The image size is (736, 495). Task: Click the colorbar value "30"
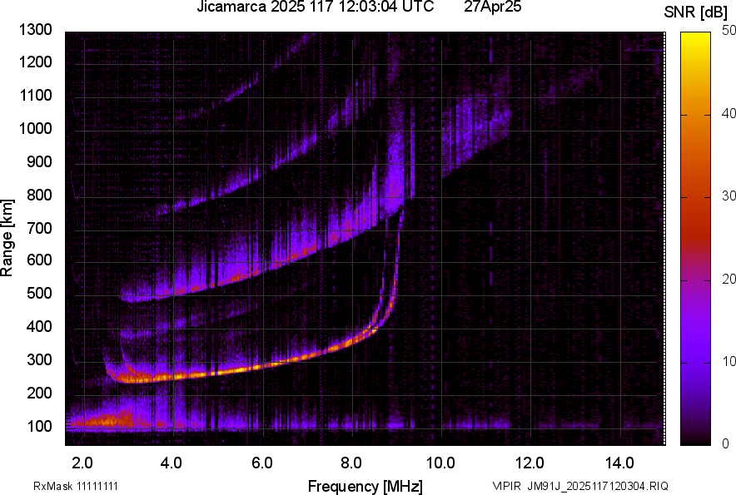click(729, 196)
